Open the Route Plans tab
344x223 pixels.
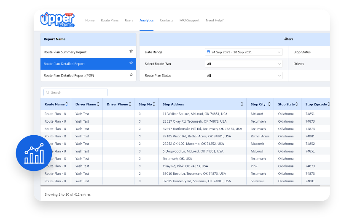(x=110, y=20)
